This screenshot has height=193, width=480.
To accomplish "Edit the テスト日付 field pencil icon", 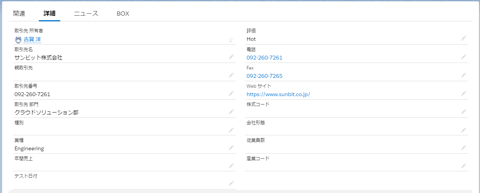I will click(231, 183).
